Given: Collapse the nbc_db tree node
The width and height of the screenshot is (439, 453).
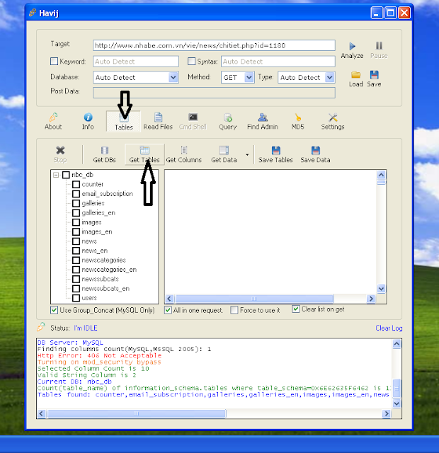Looking at the screenshot, I should pos(56,175).
